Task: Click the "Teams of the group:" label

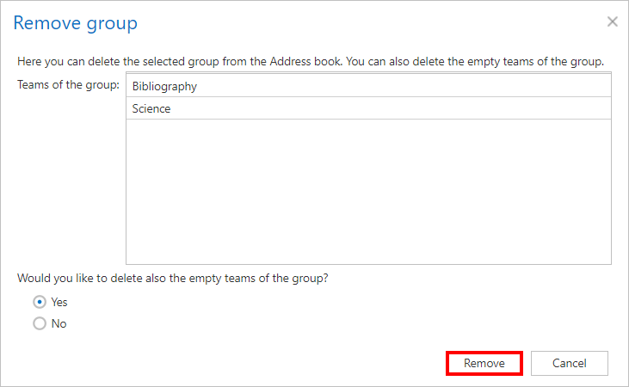Action: (x=68, y=84)
